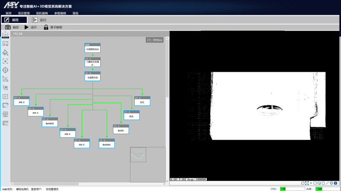The width and height of the screenshot is (341, 191).
Task: Select the crosshair target tool in sidebar
Action: click(x=6, y=70)
